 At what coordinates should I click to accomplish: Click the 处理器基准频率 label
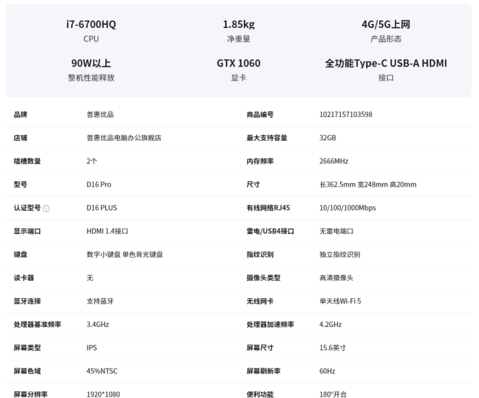coord(37,324)
